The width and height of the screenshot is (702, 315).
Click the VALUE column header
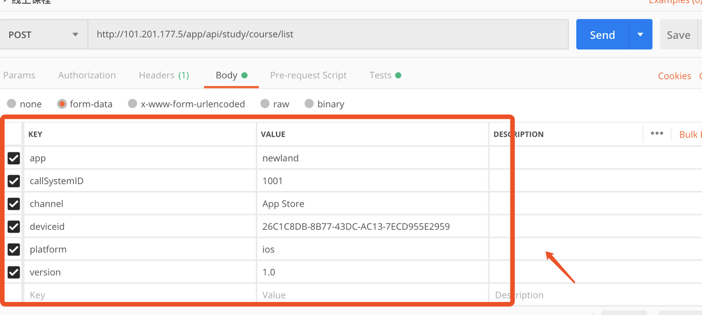[273, 134]
